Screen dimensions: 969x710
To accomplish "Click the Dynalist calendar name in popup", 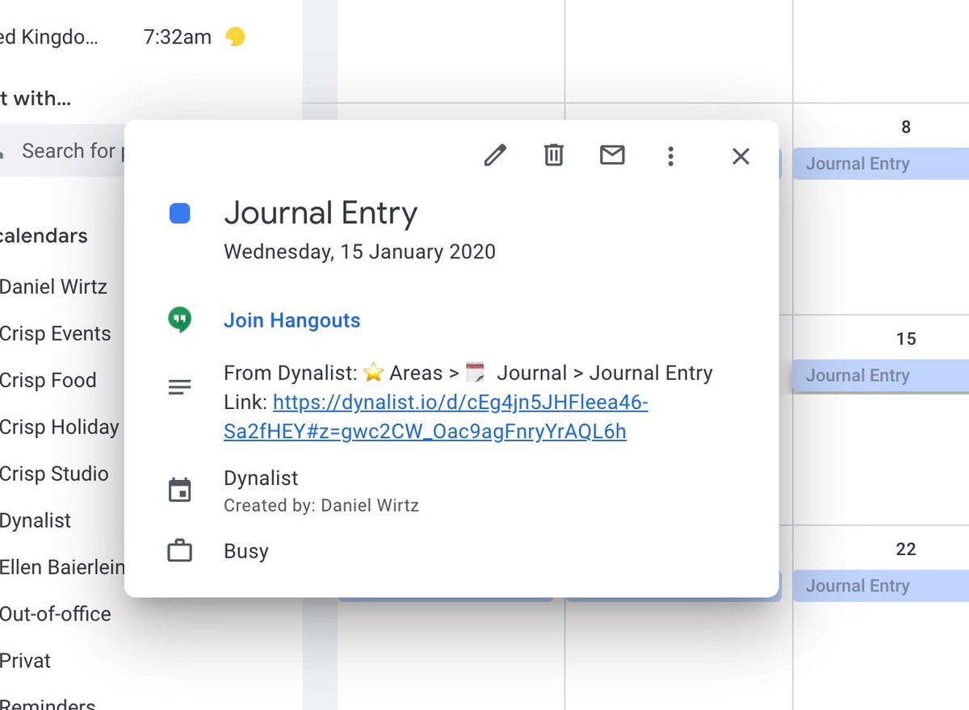I will click(x=261, y=478).
